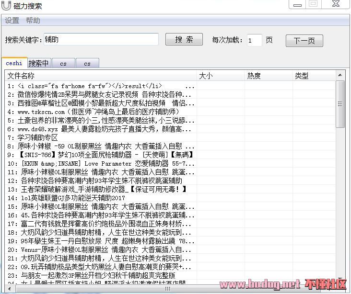Viewport: 351px width, 294px height.
Task: Sort by 热度 column header
Action: coord(269,76)
